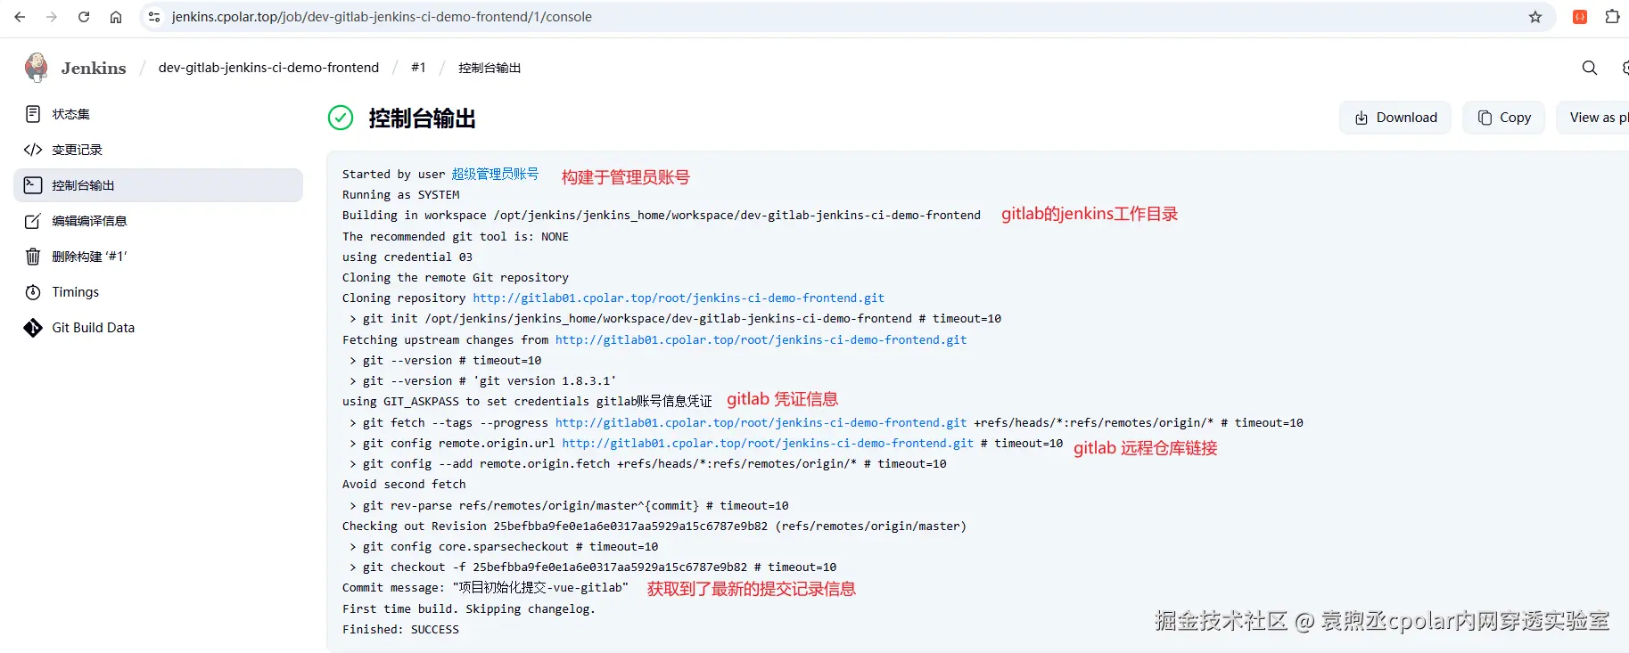View site information icon in address bar
The height and width of the screenshot is (653, 1629).
click(x=154, y=17)
